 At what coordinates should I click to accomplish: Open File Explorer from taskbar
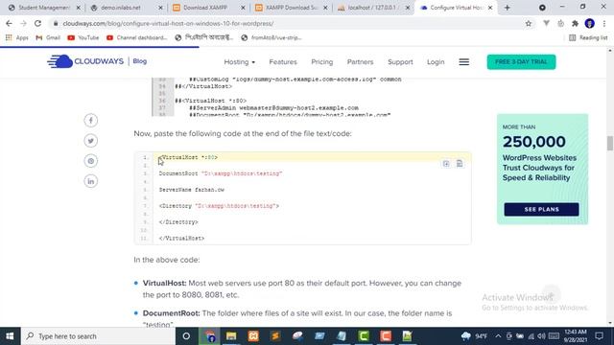click(x=231, y=336)
